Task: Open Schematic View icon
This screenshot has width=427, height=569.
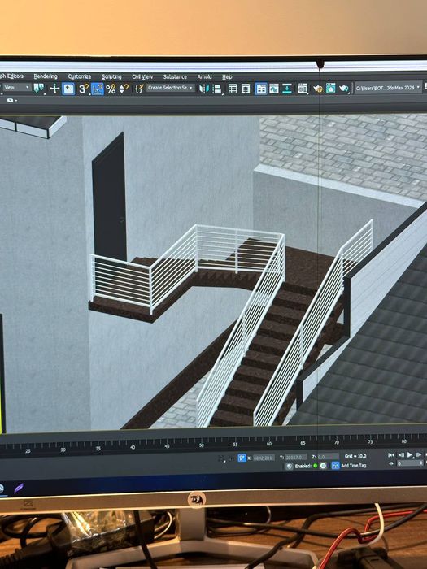Action: tap(287, 88)
